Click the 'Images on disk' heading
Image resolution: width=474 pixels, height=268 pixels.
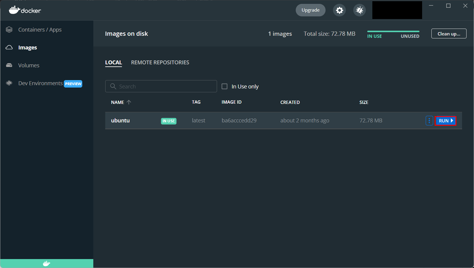pyautogui.click(x=126, y=34)
